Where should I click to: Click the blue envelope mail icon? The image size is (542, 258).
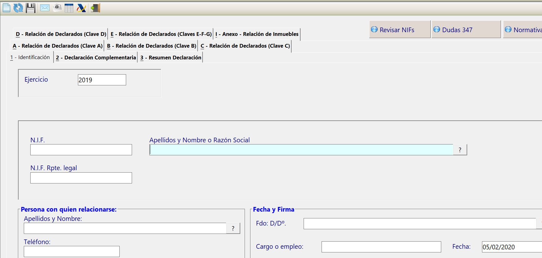[x=45, y=8]
